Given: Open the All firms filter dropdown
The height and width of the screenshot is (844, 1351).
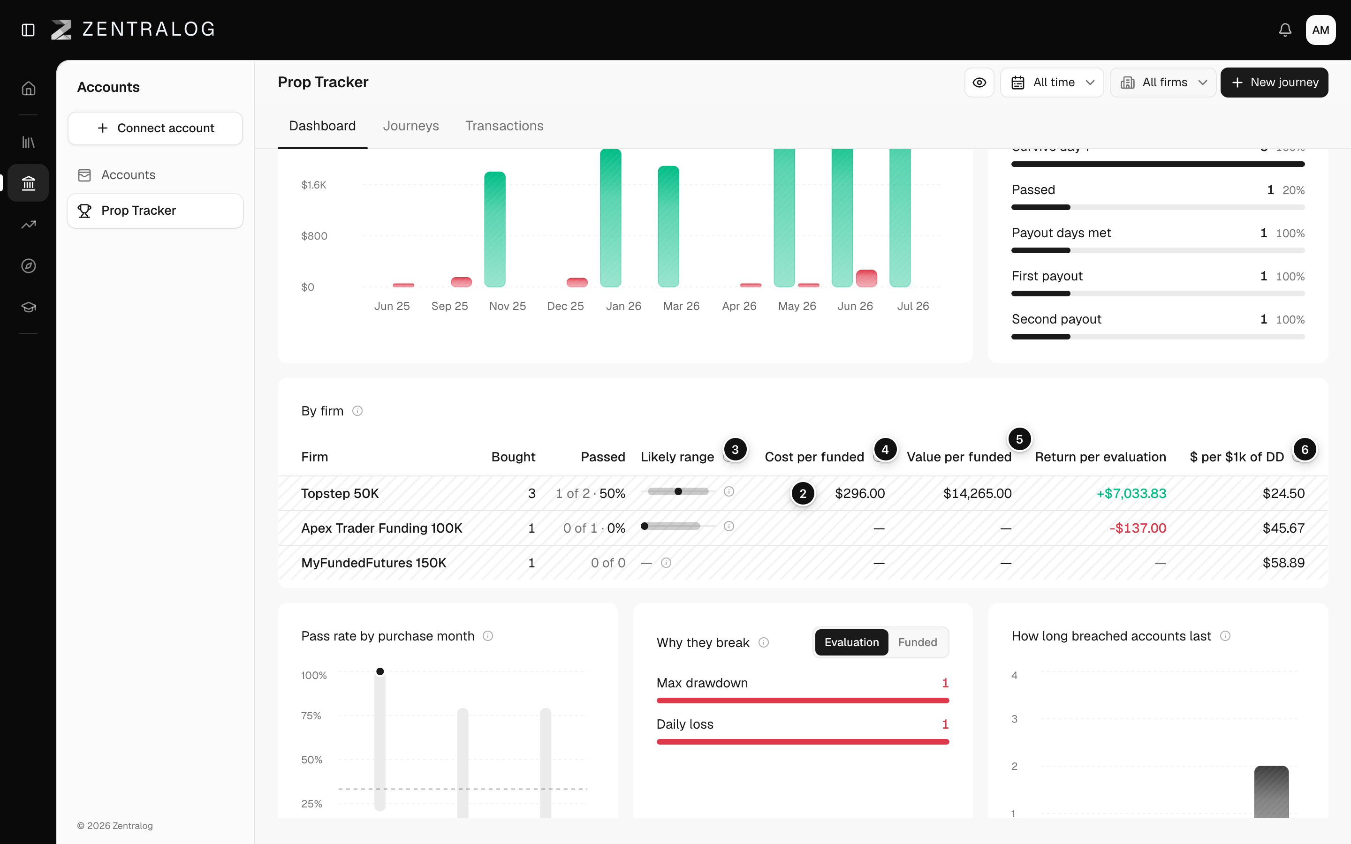Looking at the screenshot, I should click(x=1163, y=83).
